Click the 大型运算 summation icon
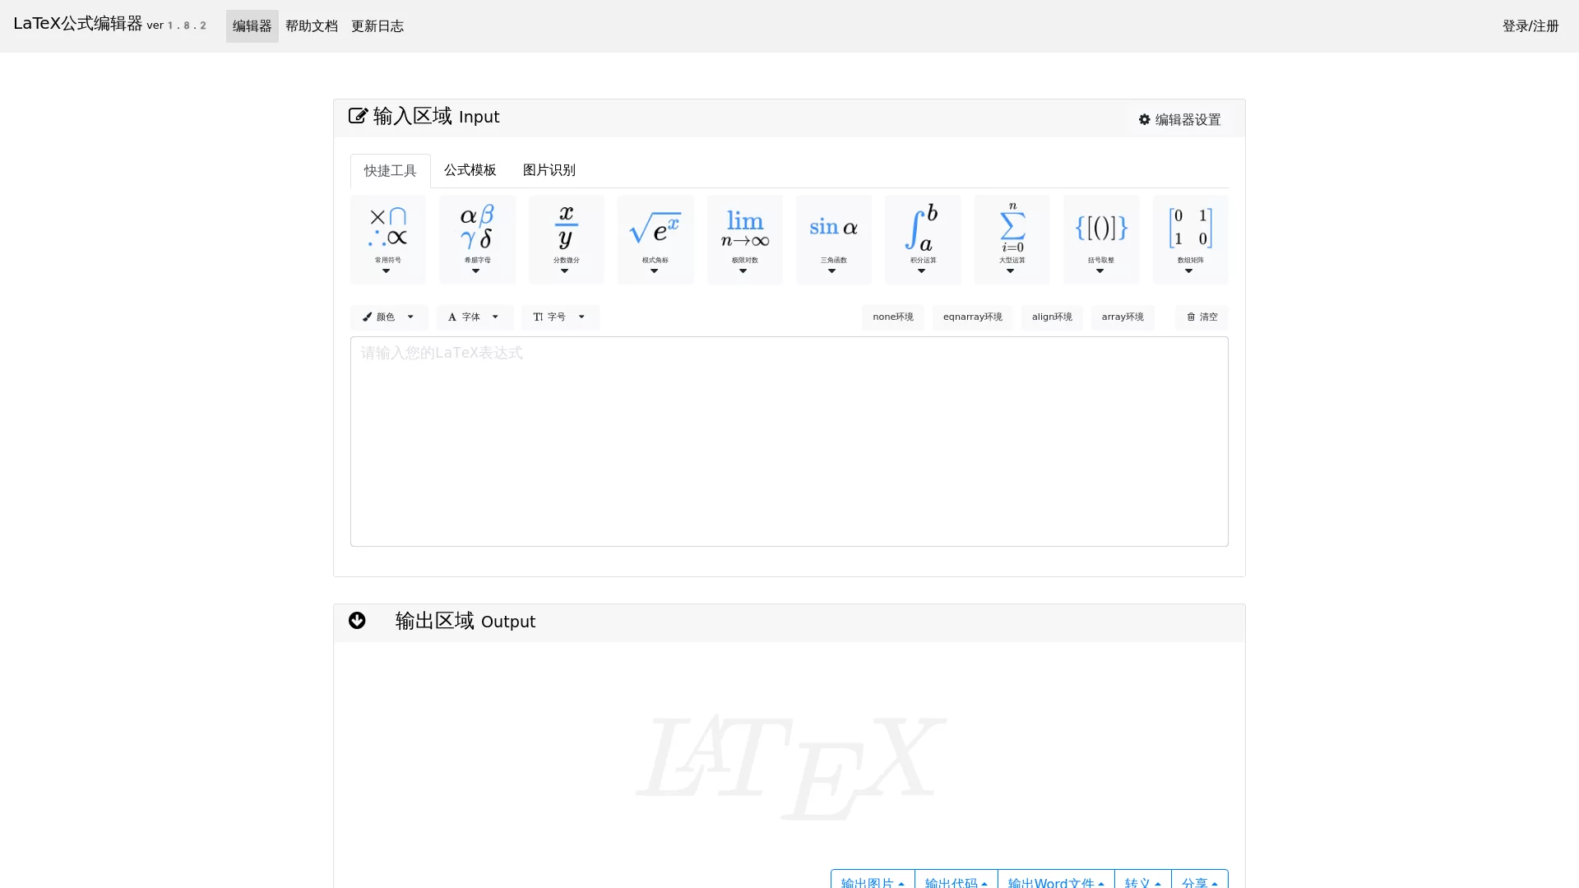The image size is (1579, 888). [1012, 238]
